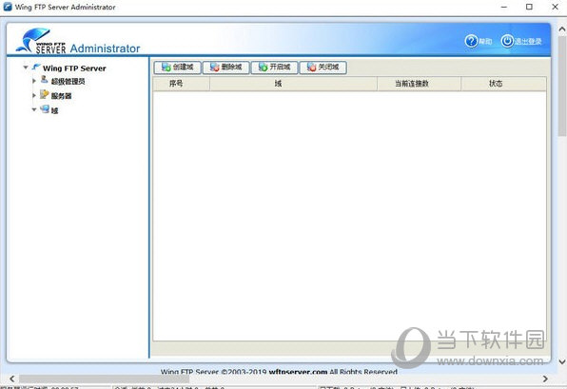
Task: Click the horizontal scrollbar thumb
Action: pyautogui.click(x=104, y=379)
